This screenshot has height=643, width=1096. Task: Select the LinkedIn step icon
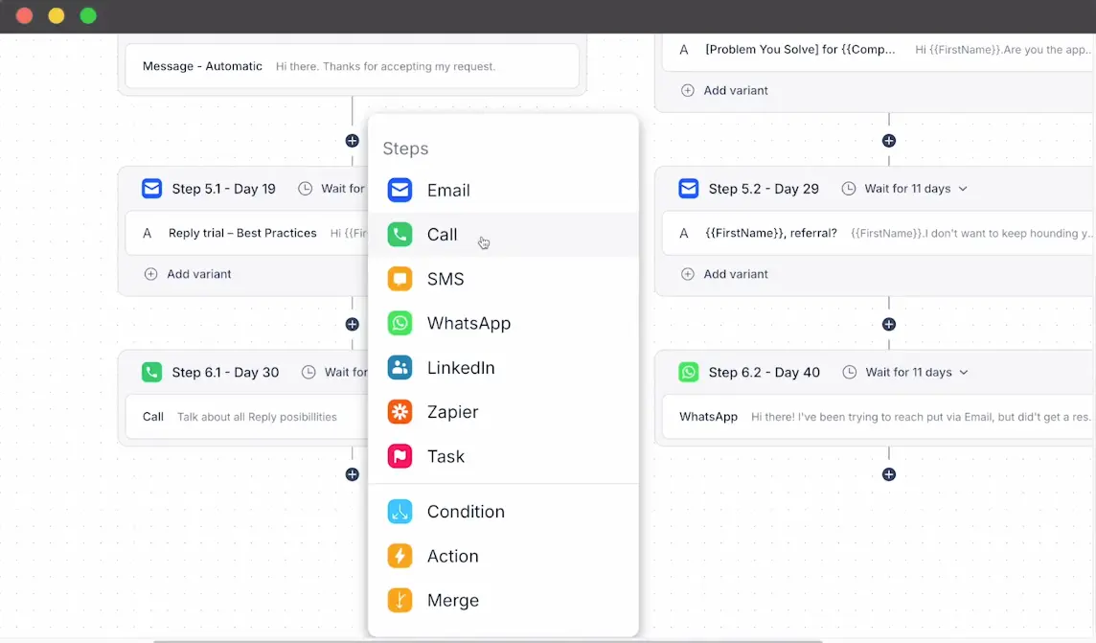tap(400, 368)
